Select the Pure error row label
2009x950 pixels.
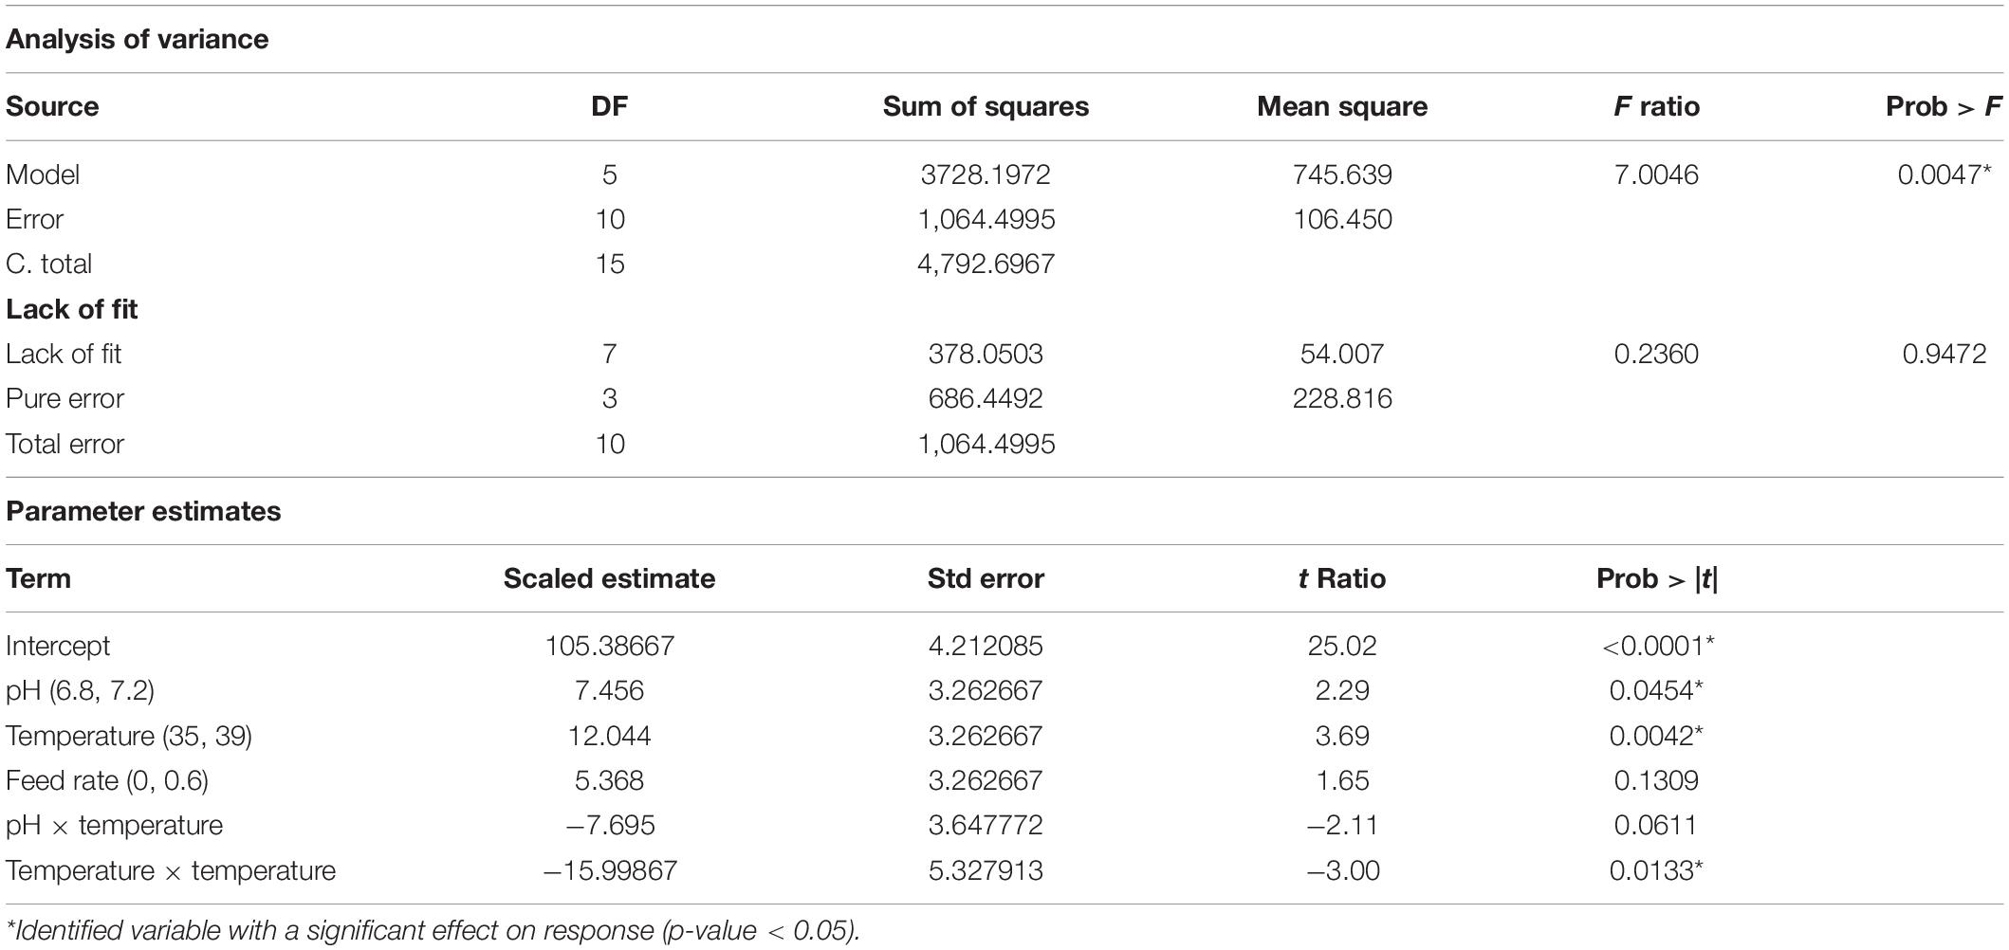click(x=65, y=398)
